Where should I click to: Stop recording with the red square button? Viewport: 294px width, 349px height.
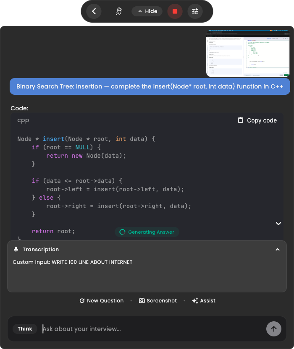[175, 11]
